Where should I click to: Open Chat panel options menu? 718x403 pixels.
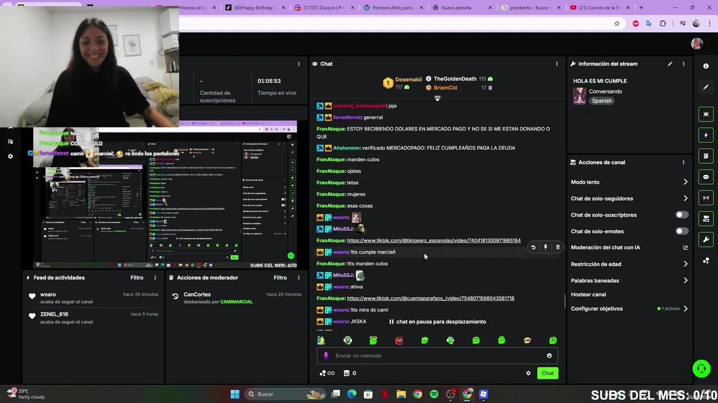pyautogui.click(x=556, y=64)
